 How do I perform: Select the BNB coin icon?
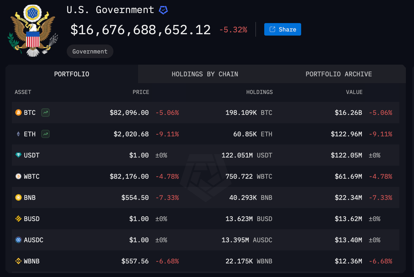(x=18, y=197)
